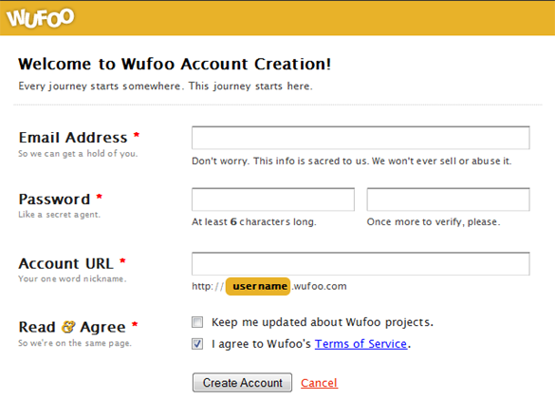
Task: Click the red asterisk after Read & Agree
Action: tap(135, 324)
